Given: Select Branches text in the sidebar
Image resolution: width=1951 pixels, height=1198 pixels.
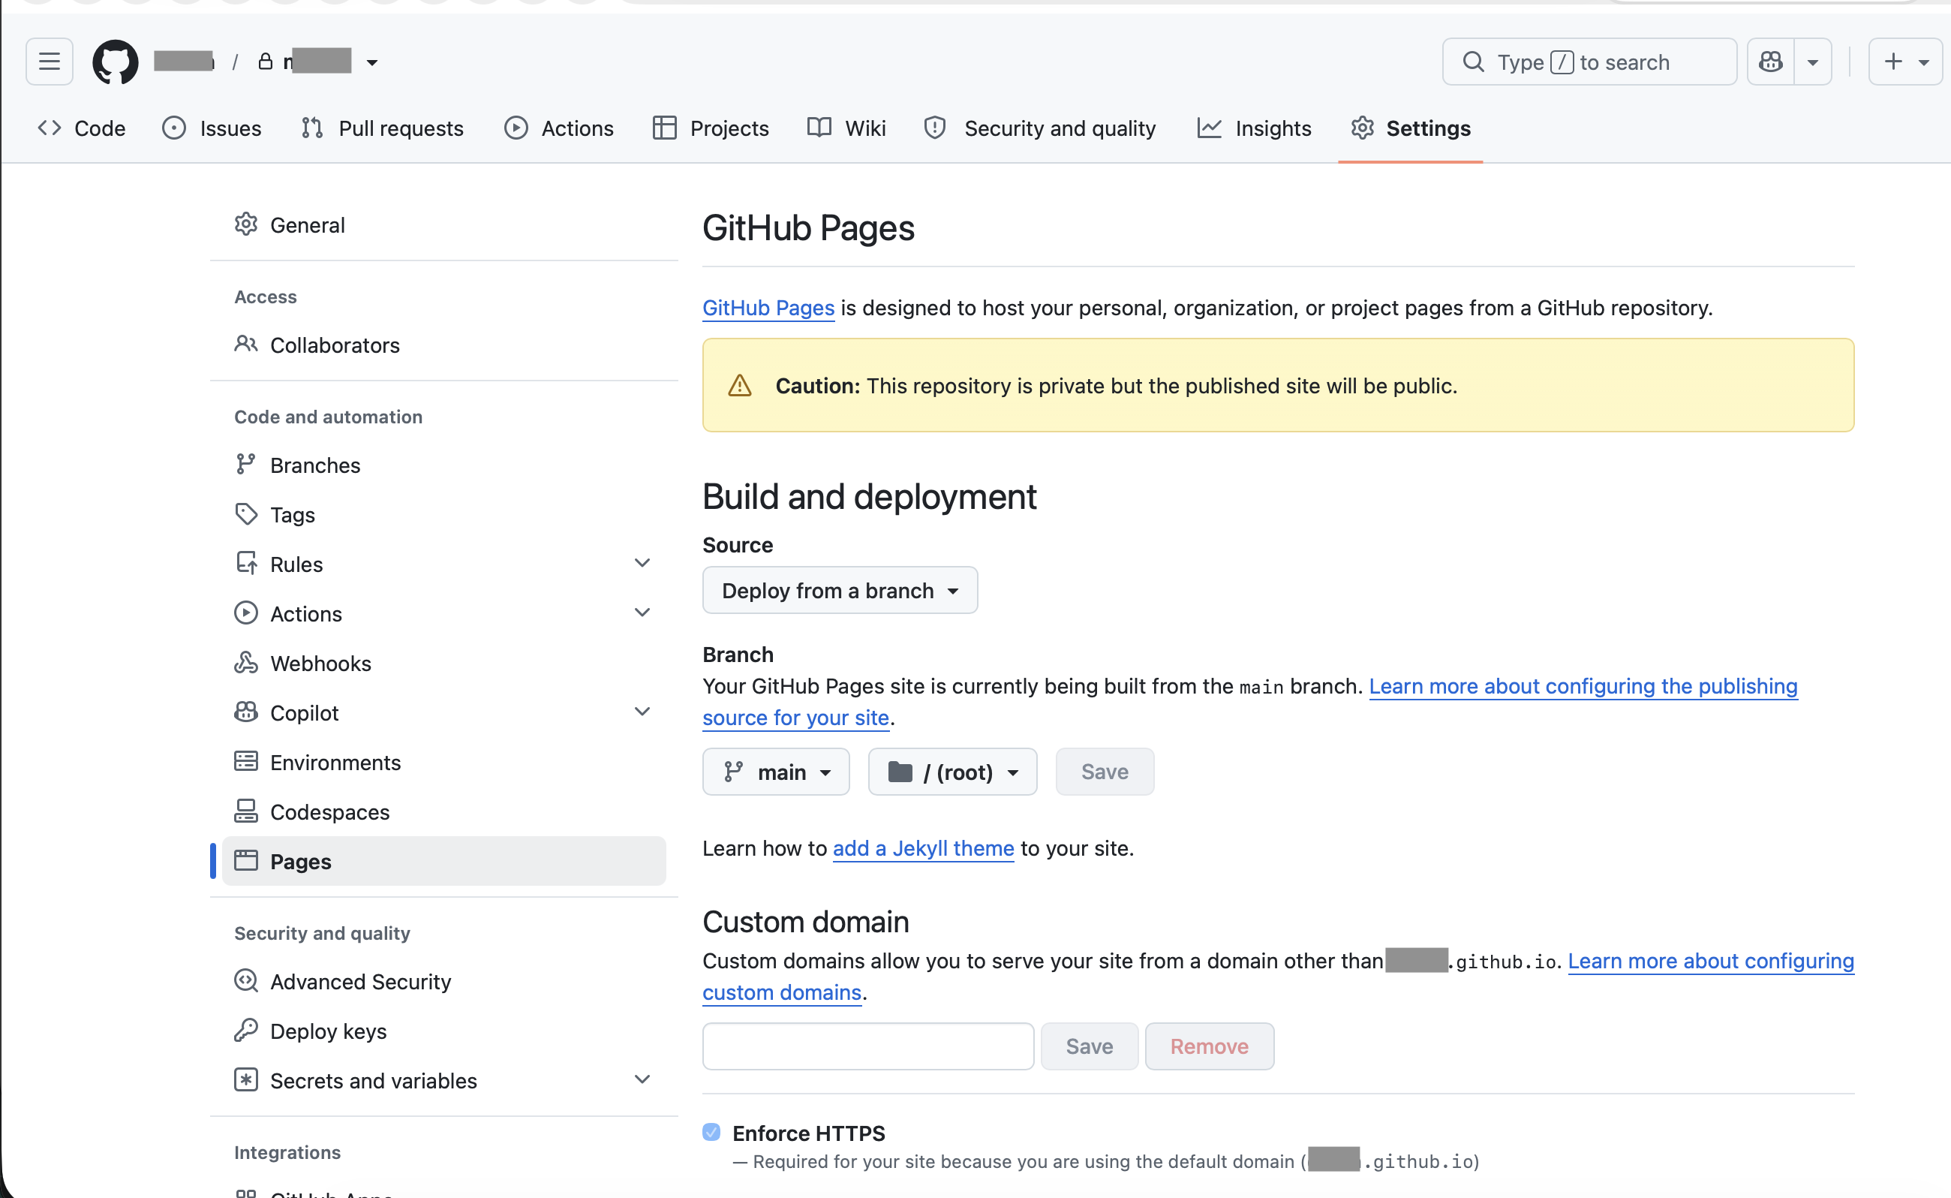Looking at the screenshot, I should (x=314, y=465).
